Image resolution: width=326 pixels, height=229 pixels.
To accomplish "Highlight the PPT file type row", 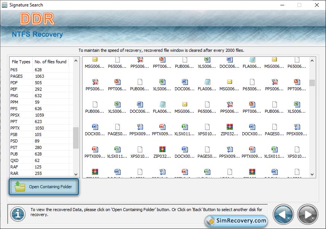I will point(41,122).
